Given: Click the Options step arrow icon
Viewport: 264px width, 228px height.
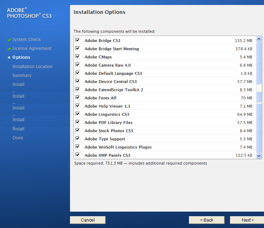Looking at the screenshot, I should click(9, 58).
